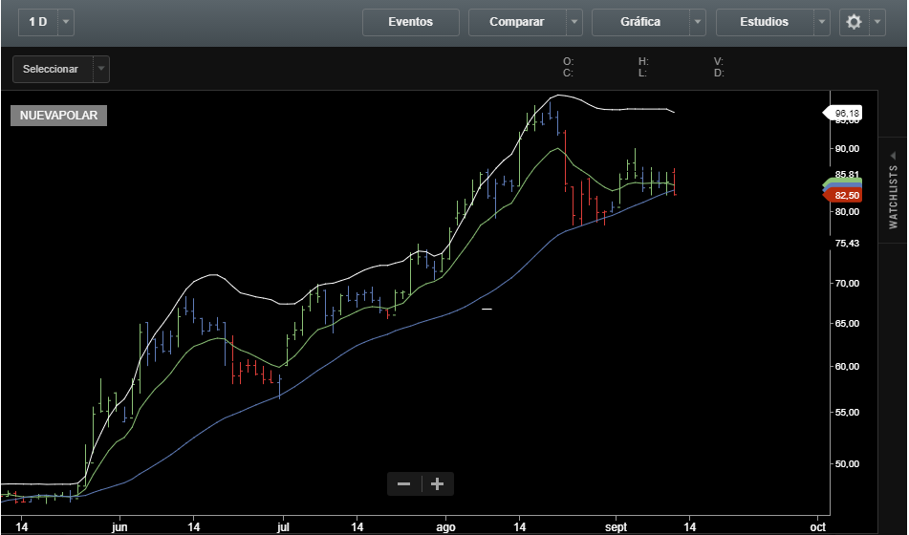
Task: Click the NUEVAPOLAR symbol label
Action: [58, 116]
